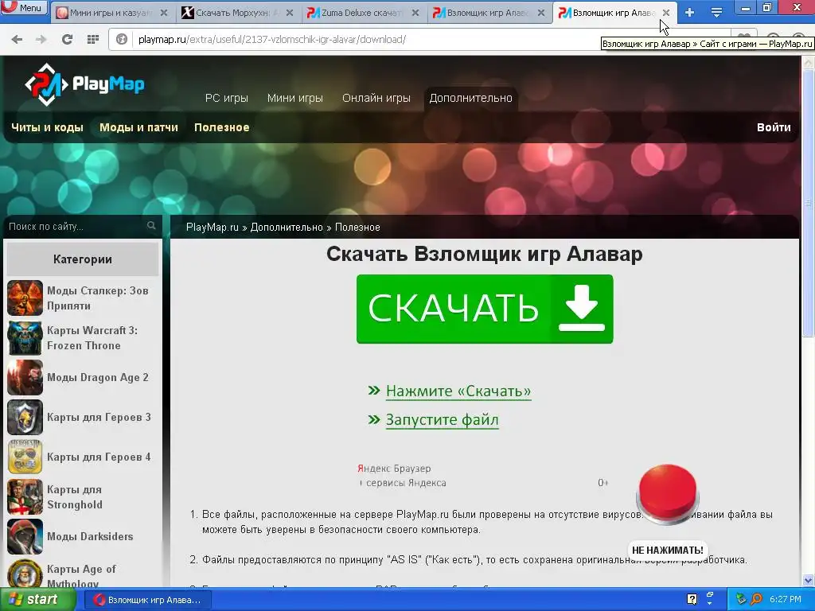Open Моды Dragon Age 2 category
Image resolution: width=815 pixels, height=611 pixels.
pos(98,378)
